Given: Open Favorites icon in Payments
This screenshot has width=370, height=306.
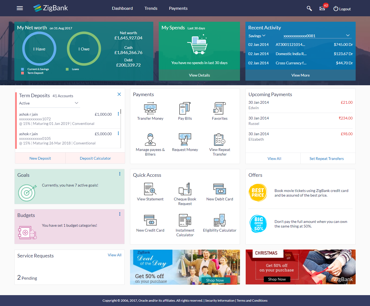Looking at the screenshot, I should click(220, 108).
